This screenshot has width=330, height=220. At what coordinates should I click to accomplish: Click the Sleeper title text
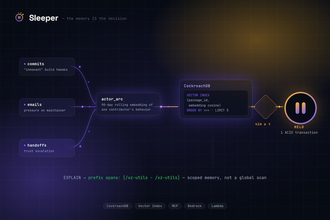(43, 18)
